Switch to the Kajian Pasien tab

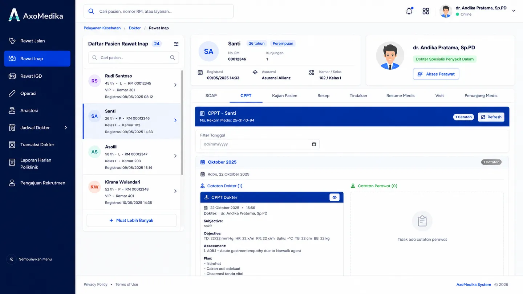click(x=285, y=96)
